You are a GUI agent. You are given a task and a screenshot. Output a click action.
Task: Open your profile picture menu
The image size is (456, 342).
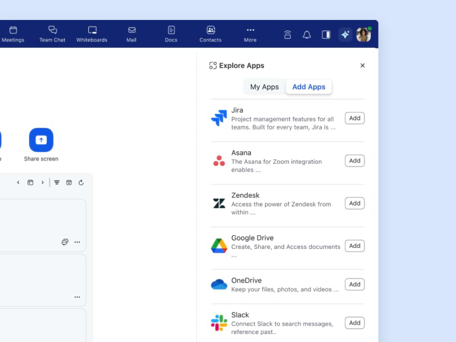[x=363, y=34]
